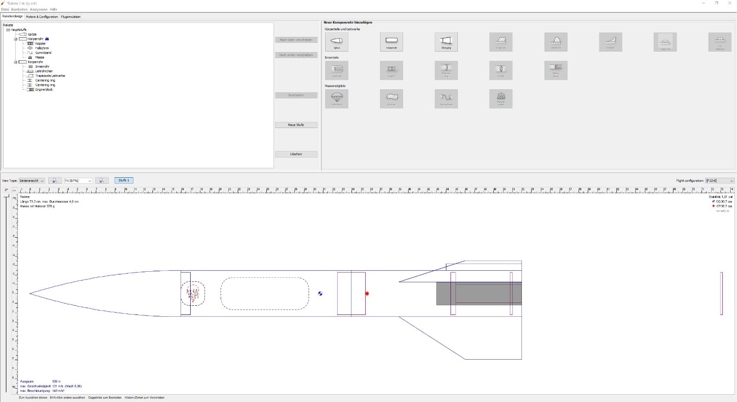The image size is (737, 402).
Task: Toggle the Stufe 1 stage button
Action: [124, 181]
